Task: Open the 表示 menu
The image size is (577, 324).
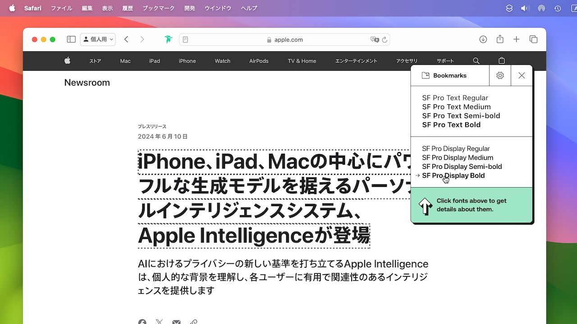Action: tap(107, 8)
